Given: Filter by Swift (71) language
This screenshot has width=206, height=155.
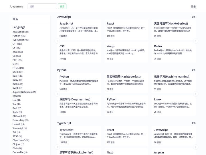Looking at the screenshot, I should [x=17, y=88].
